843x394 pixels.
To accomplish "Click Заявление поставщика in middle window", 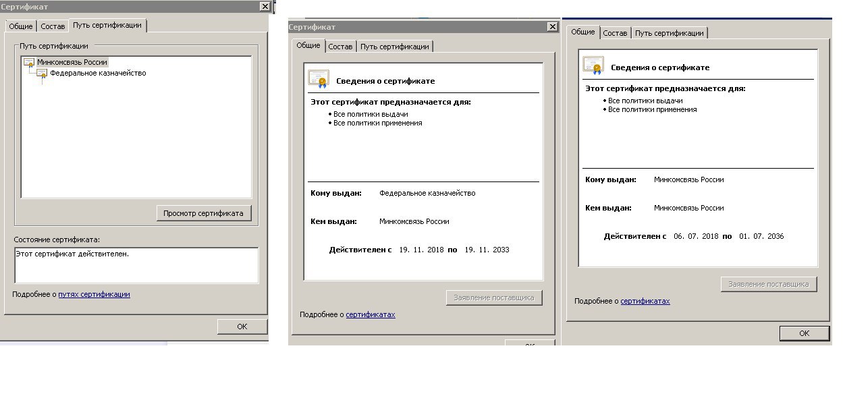I will coord(494,298).
